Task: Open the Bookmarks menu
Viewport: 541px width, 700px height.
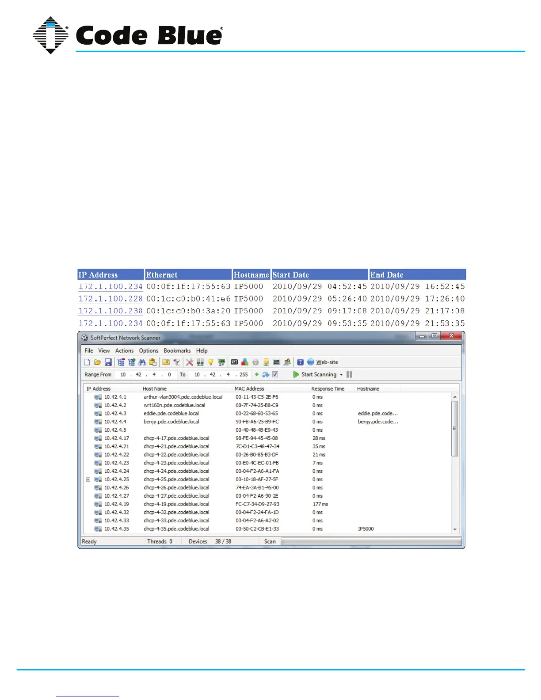Action: (177, 350)
